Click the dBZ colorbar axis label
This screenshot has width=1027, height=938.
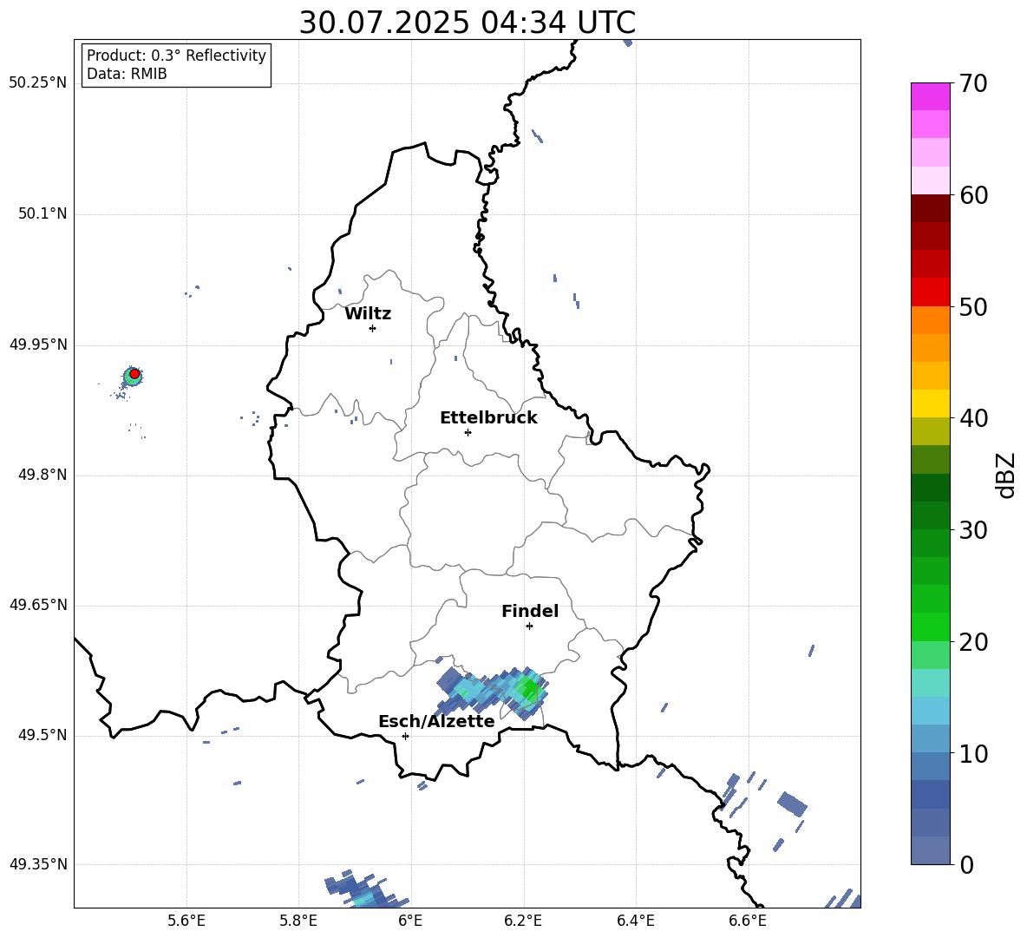pos(1005,475)
